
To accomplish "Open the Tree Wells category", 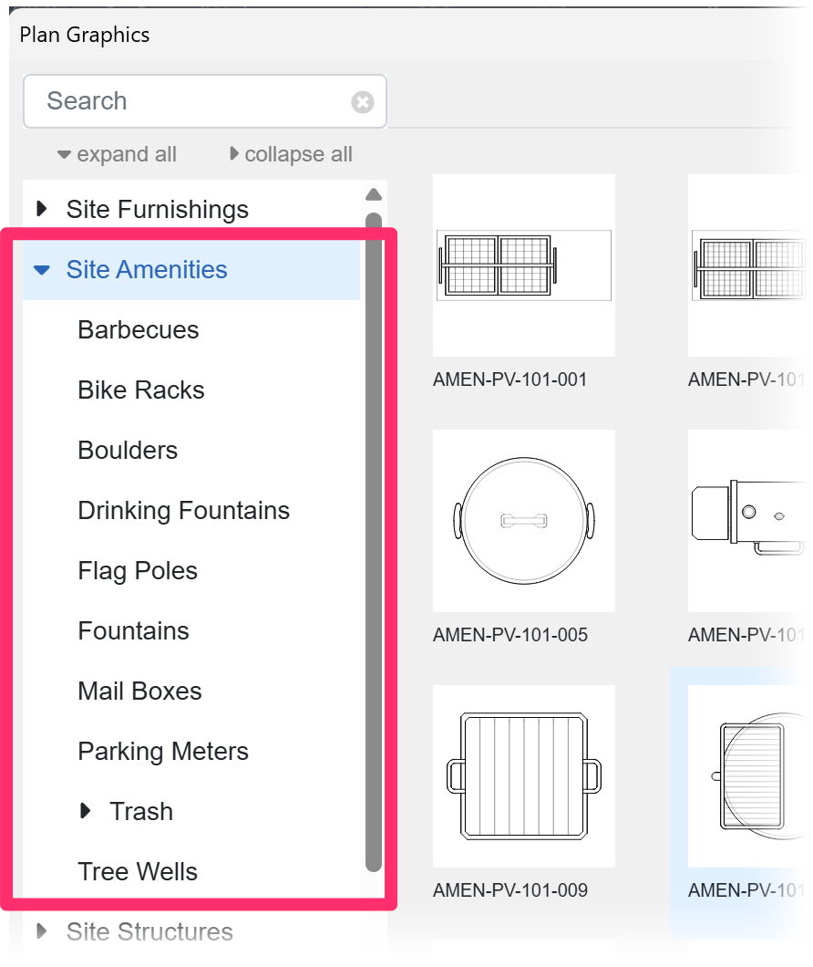I will [137, 871].
